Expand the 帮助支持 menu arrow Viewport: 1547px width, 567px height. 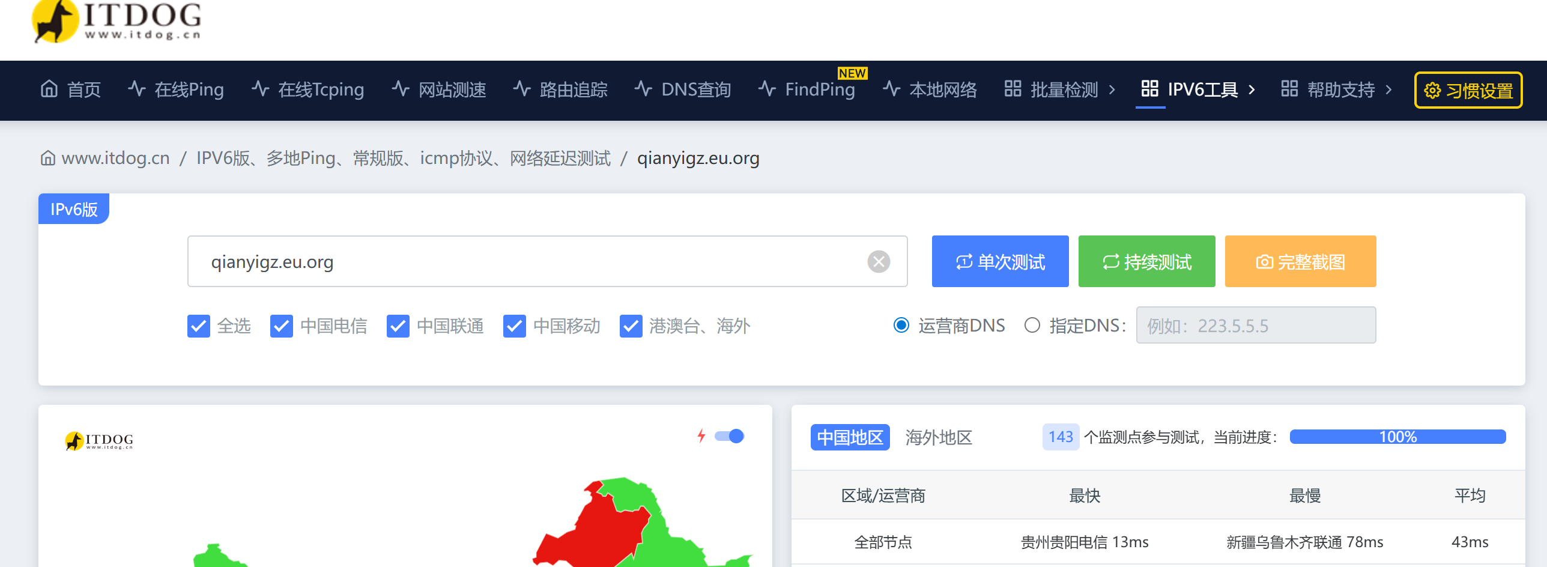coord(1388,89)
